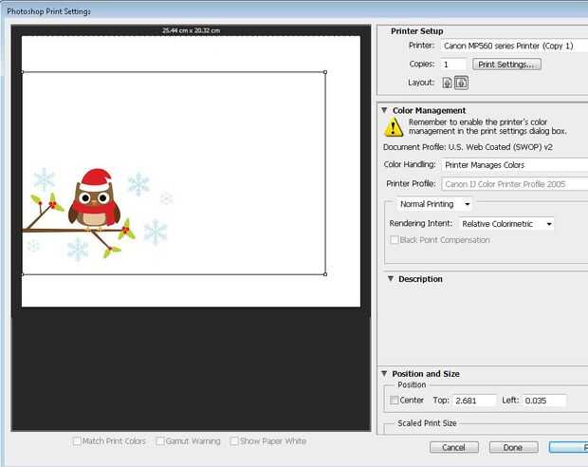Enable the Black Point Compensation checkbox
This screenshot has width=588, height=467.
[x=395, y=240]
